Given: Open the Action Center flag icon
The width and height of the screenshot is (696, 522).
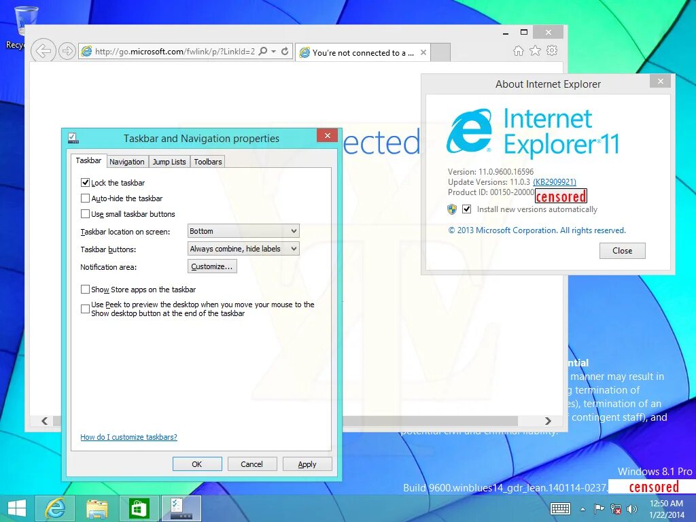Looking at the screenshot, I should (x=598, y=508).
